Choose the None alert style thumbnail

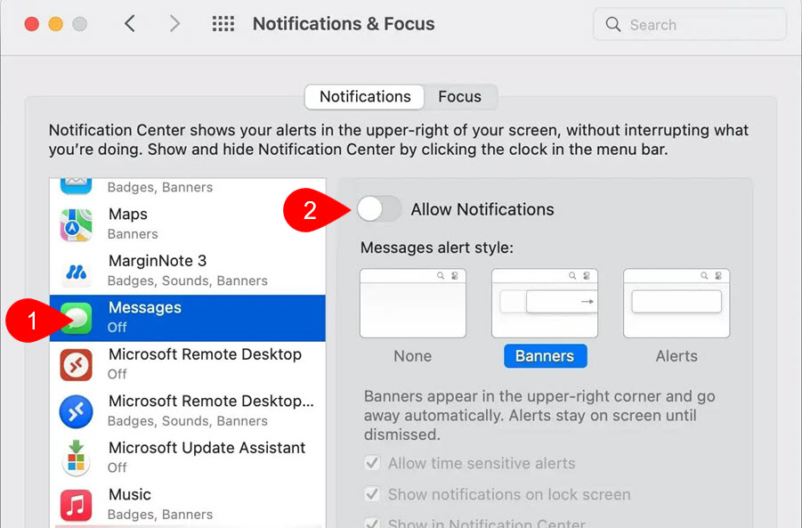[x=413, y=303]
